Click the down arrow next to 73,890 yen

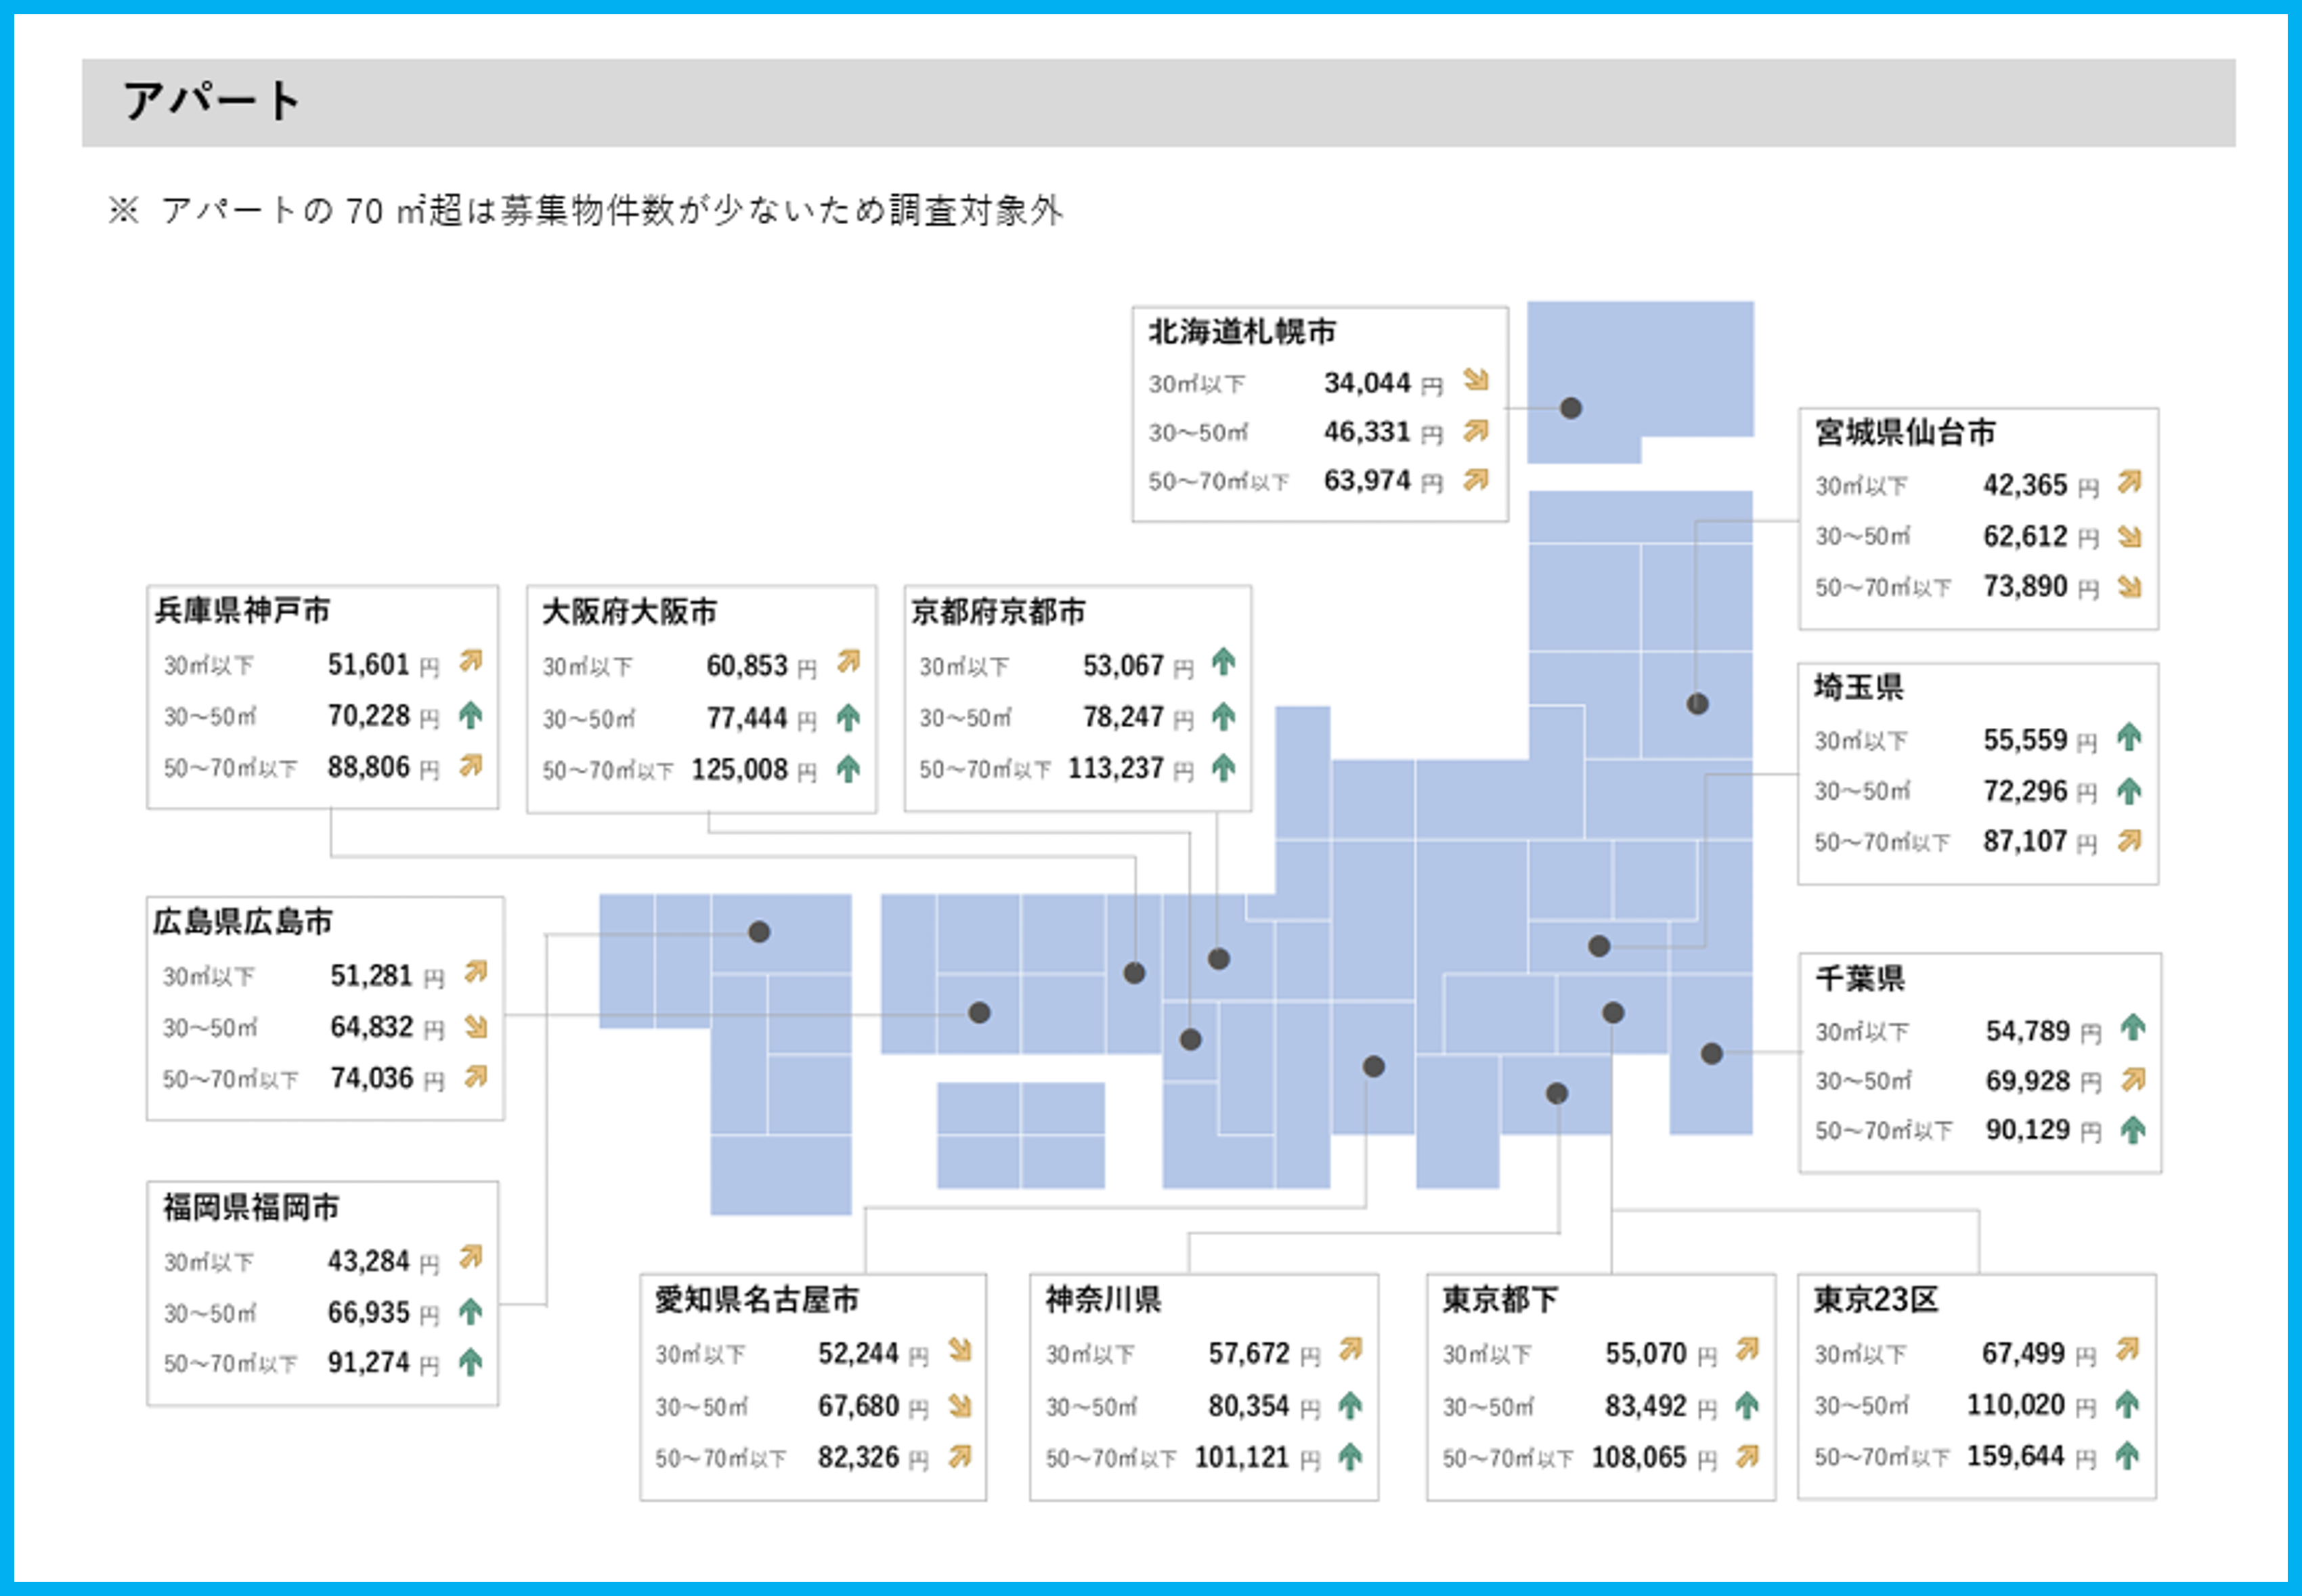point(2129,587)
